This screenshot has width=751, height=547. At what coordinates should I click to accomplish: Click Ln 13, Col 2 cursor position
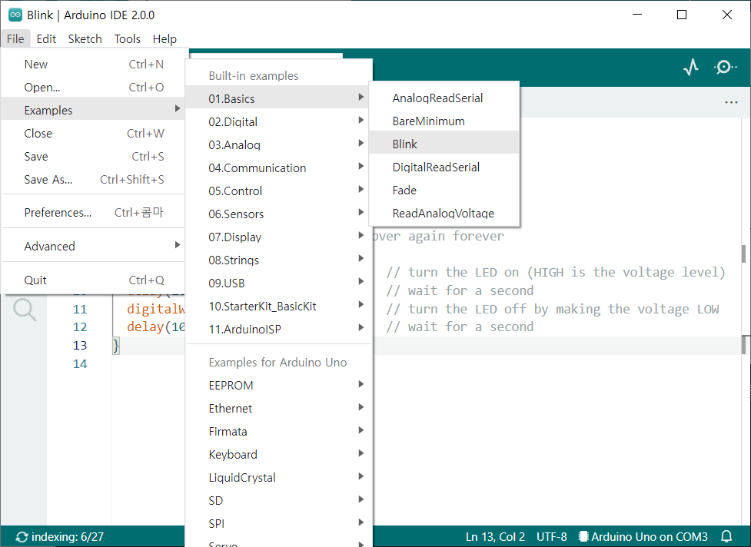(495, 537)
